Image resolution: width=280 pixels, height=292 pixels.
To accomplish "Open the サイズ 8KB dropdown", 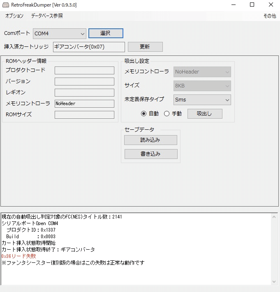I will tap(202, 86).
